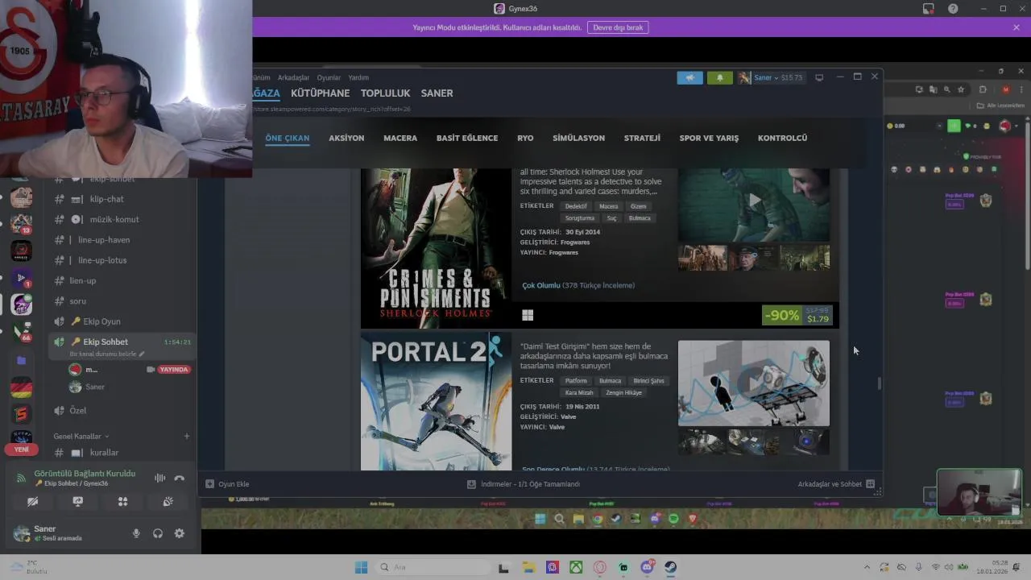
Task: Click Devre dışı bırak streamer mode button
Action: coord(618,27)
